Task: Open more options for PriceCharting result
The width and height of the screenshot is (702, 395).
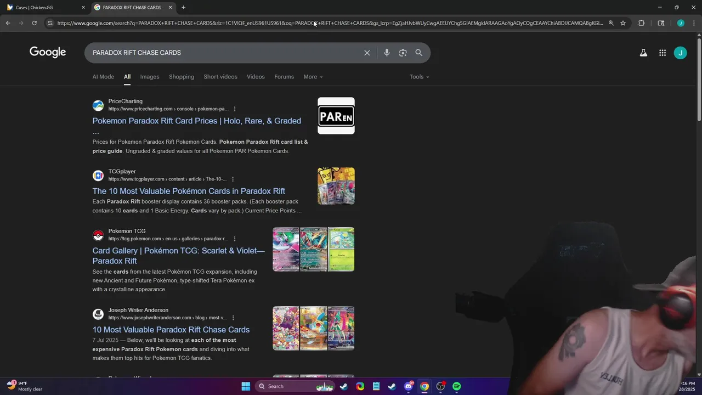Action: click(235, 109)
